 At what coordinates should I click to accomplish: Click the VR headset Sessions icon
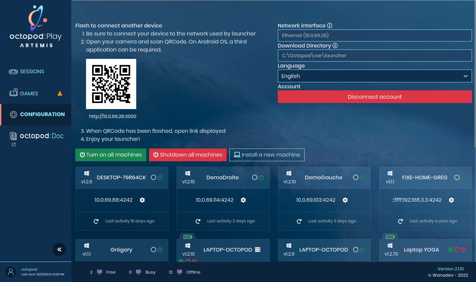point(13,72)
